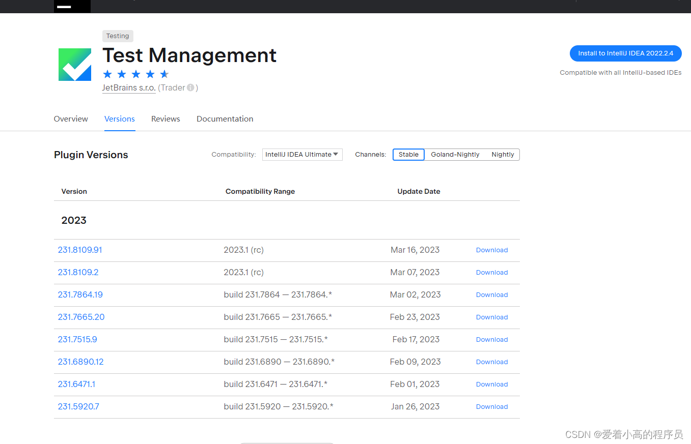Click the Compatibility: label
Viewport: 691px width, 444px height.
coord(234,155)
